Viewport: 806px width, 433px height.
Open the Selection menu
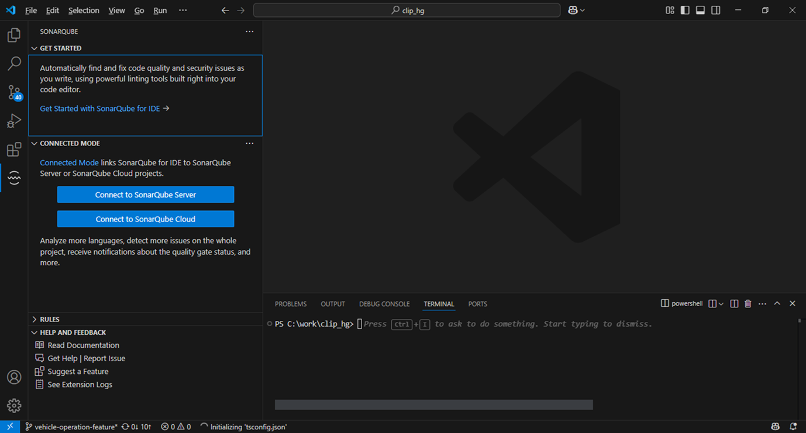click(x=84, y=11)
